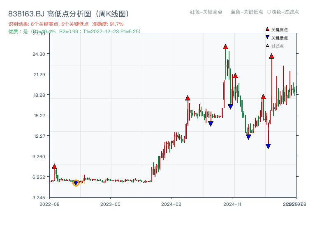Click the blue low marker below the 2024-11 peak

tap(230, 106)
